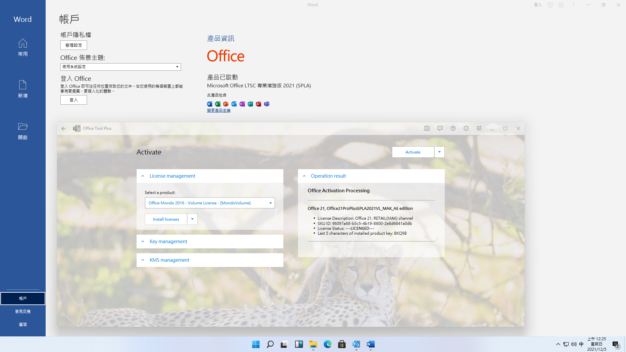
Task: Collapse the Operation result panel
Action: point(371,176)
